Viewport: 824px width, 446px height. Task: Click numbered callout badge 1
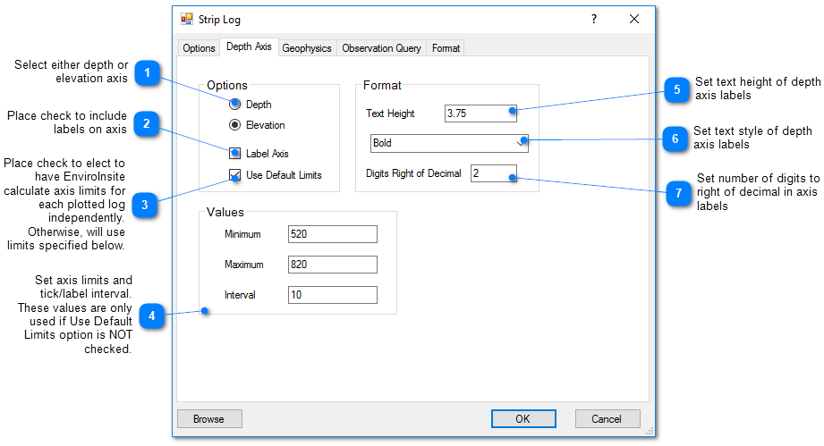148,72
